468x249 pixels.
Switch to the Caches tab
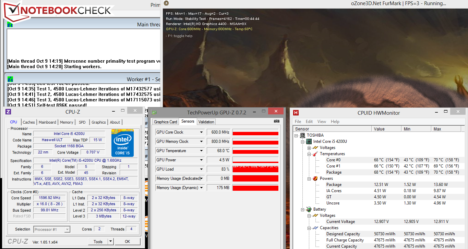pos(29,122)
